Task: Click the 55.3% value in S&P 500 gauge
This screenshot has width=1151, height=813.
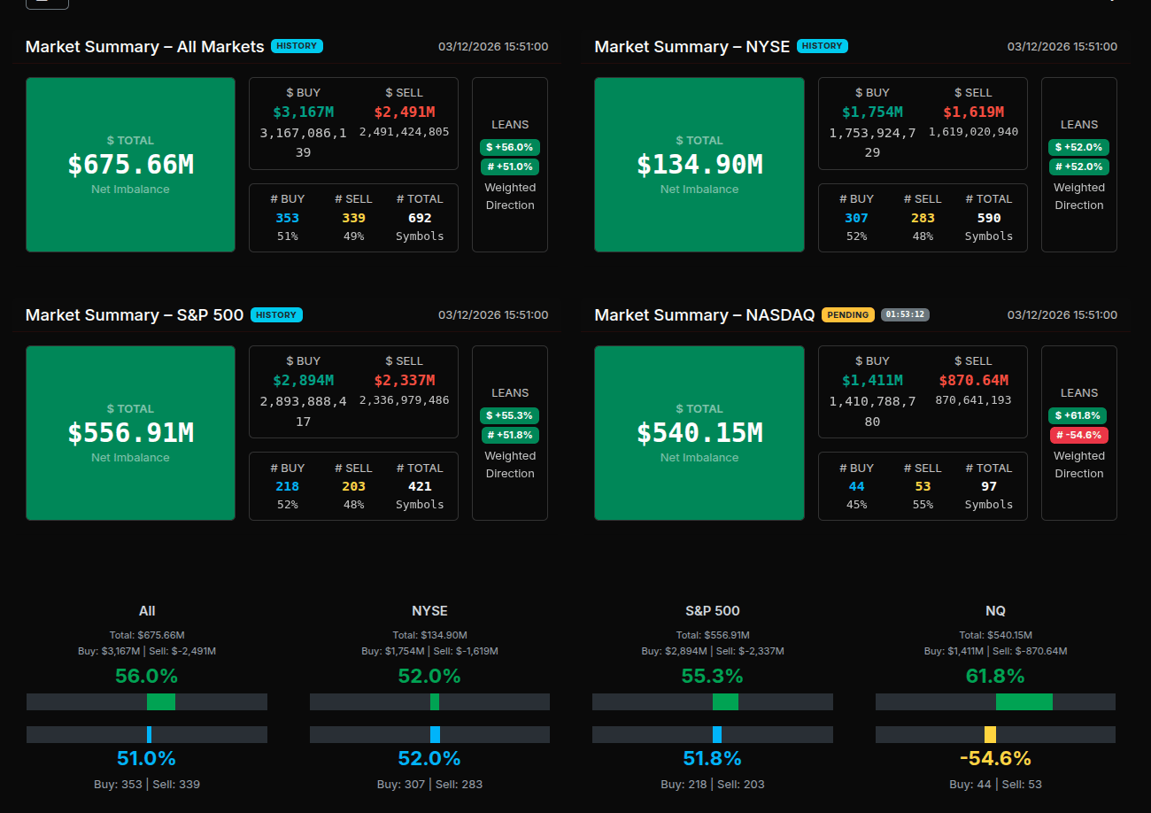Action: 712,677
